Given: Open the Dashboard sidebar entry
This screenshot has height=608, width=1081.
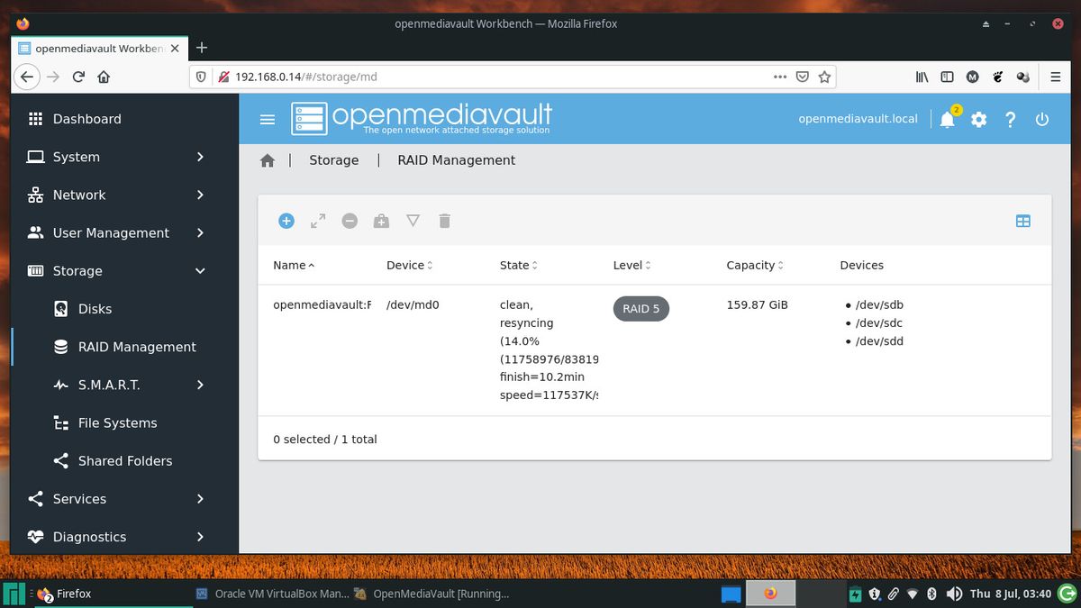Looking at the screenshot, I should [86, 119].
